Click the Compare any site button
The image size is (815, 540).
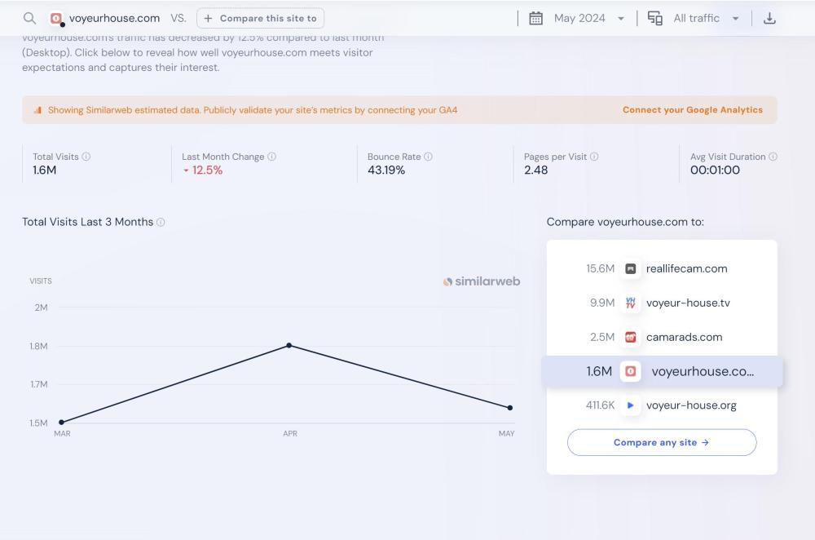click(x=661, y=442)
